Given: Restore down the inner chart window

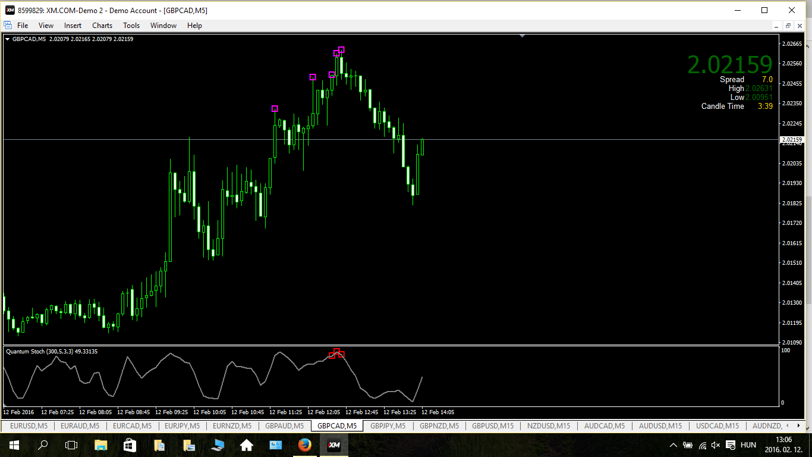Looking at the screenshot, I should [x=788, y=26].
